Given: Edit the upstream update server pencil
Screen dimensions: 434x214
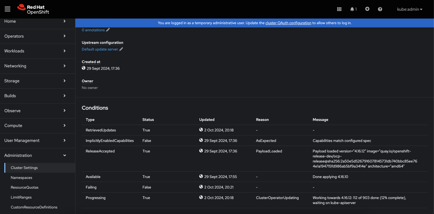Looking at the screenshot, I should pyautogui.click(x=121, y=49).
